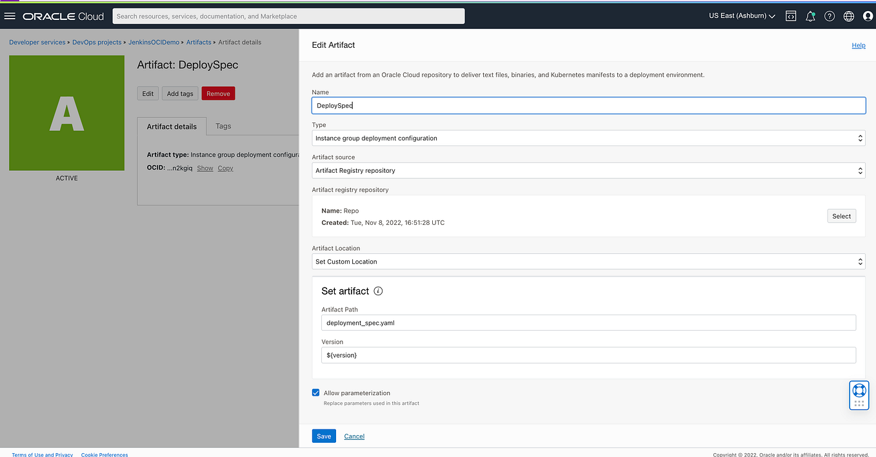Open the user profile icon
The height and width of the screenshot is (457, 876).
867,16
